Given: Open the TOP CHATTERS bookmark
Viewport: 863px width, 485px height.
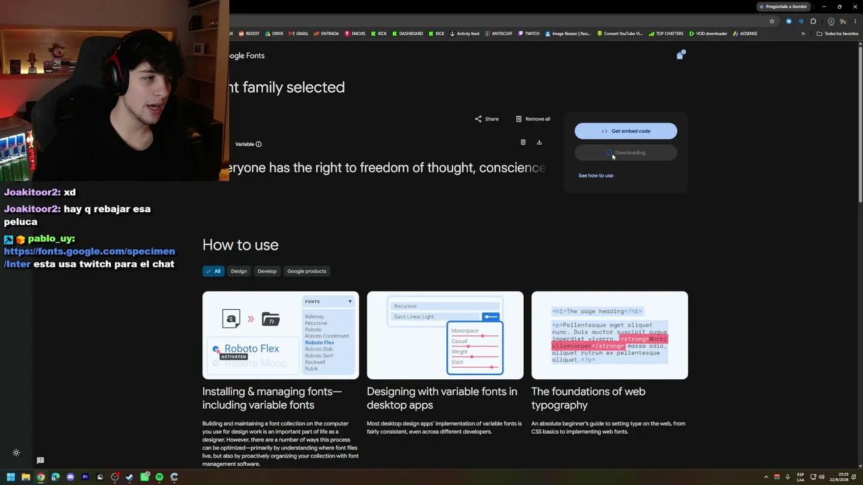Looking at the screenshot, I should tap(665, 34).
